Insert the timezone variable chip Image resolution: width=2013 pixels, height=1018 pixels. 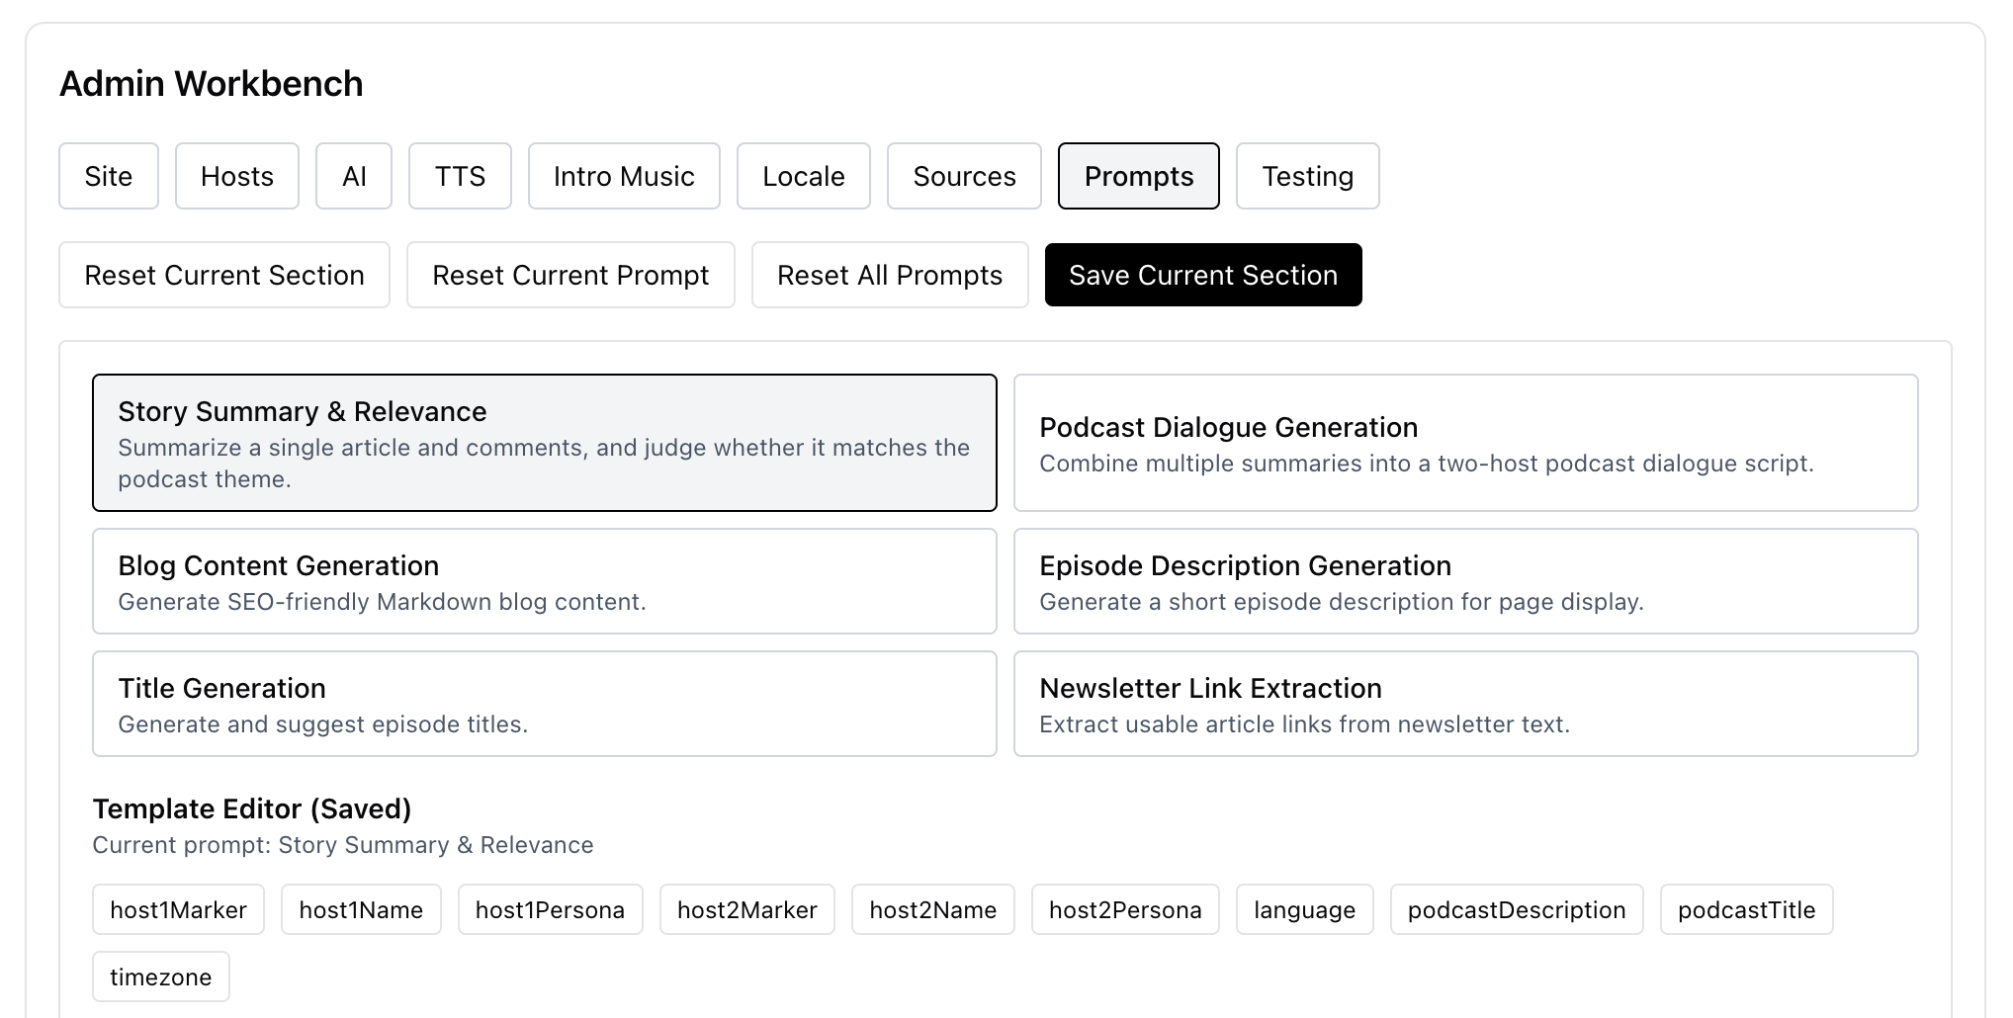160,976
